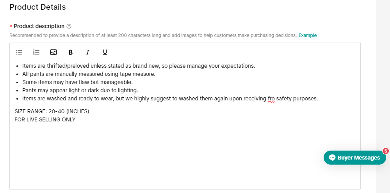Screen dimensions: 390x193
Task: Toggle numbered list formatting
Action: [36, 52]
